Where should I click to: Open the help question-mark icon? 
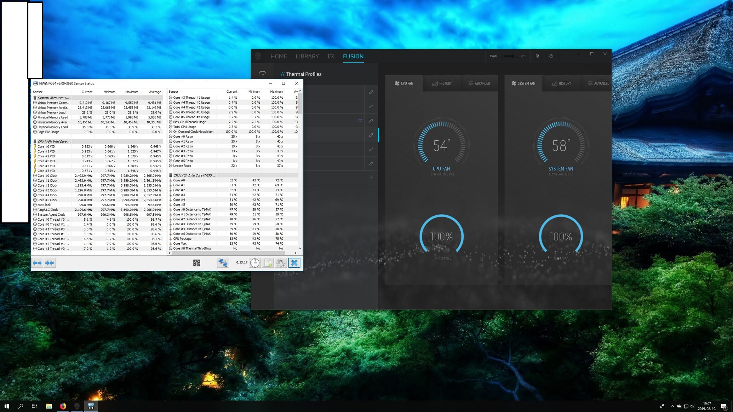click(551, 56)
